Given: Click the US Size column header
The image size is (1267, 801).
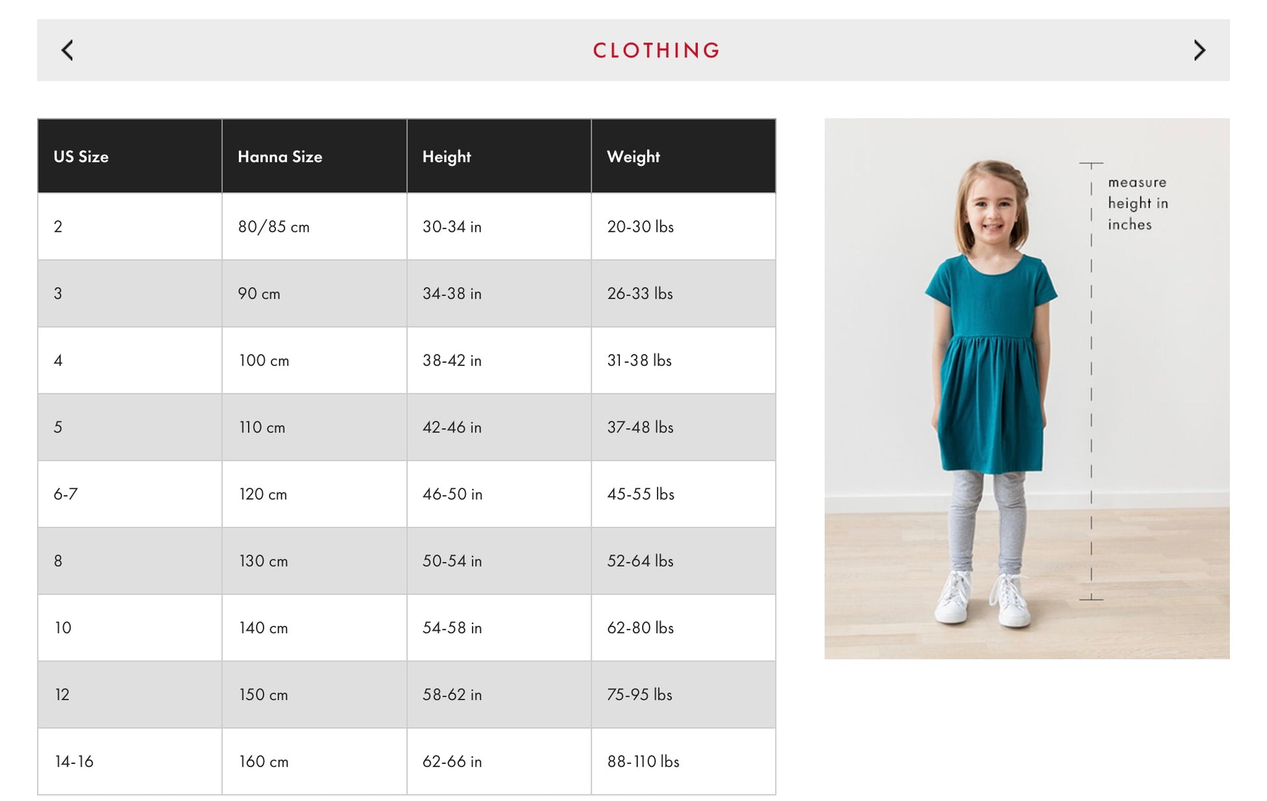Looking at the screenshot, I should pos(81,157).
